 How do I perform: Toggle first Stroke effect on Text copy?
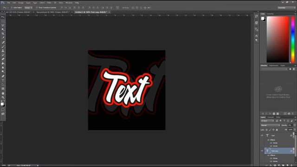[x=271, y=158]
